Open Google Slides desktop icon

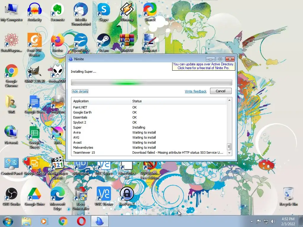[34, 166]
